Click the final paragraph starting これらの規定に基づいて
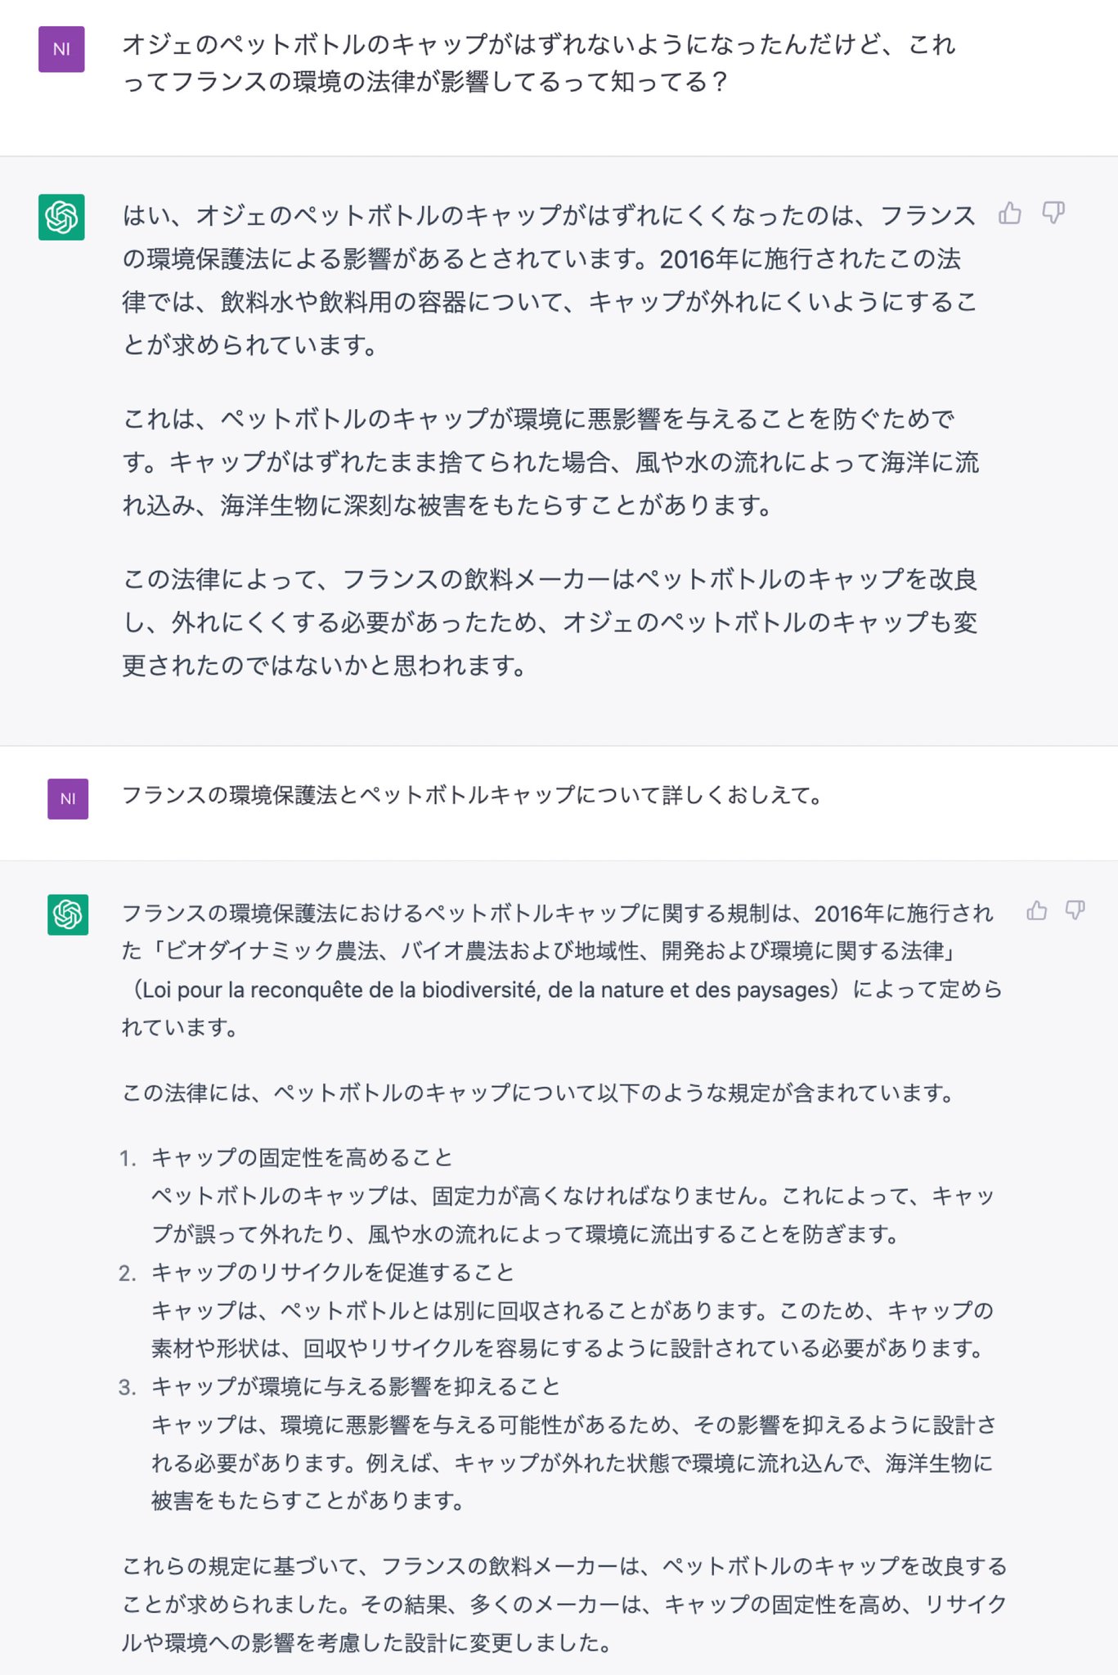 click(x=564, y=1604)
